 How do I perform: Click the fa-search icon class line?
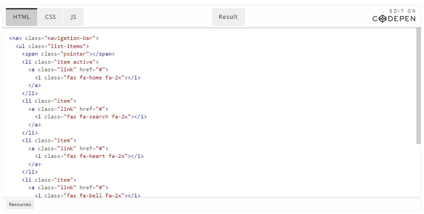91,117
